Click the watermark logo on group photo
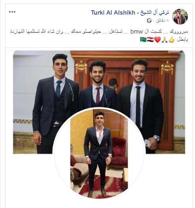The image size is (195, 208). (174, 52)
